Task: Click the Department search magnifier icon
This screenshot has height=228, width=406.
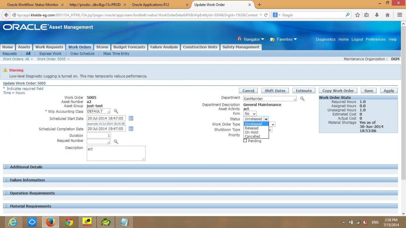Action: 302,99
